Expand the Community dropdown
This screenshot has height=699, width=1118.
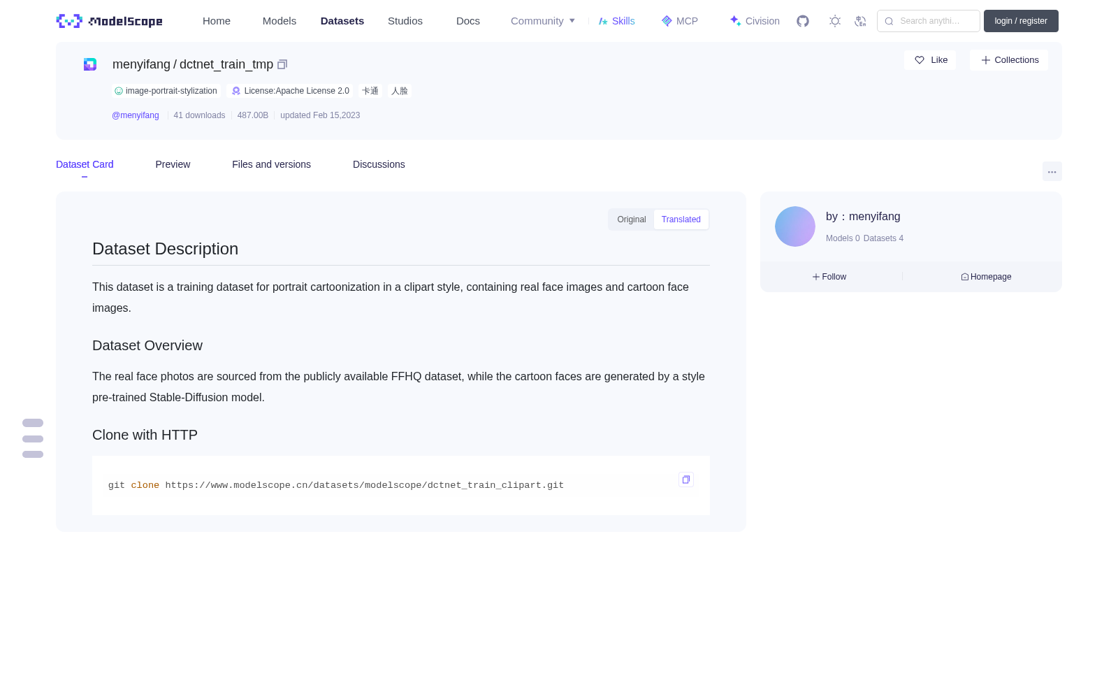click(x=543, y=21)
